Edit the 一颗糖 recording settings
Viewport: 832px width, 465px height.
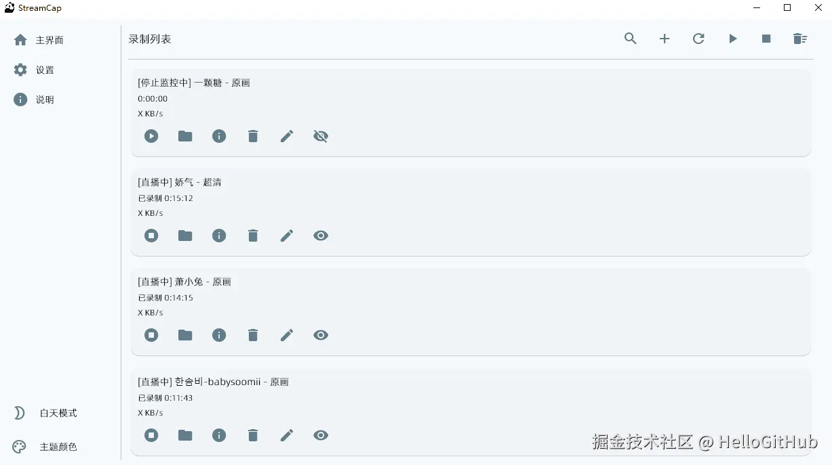(x=287, y=136)
